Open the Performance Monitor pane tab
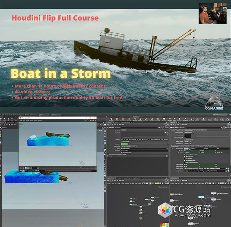The image size is (231, 227). click(x=126, y=122)
